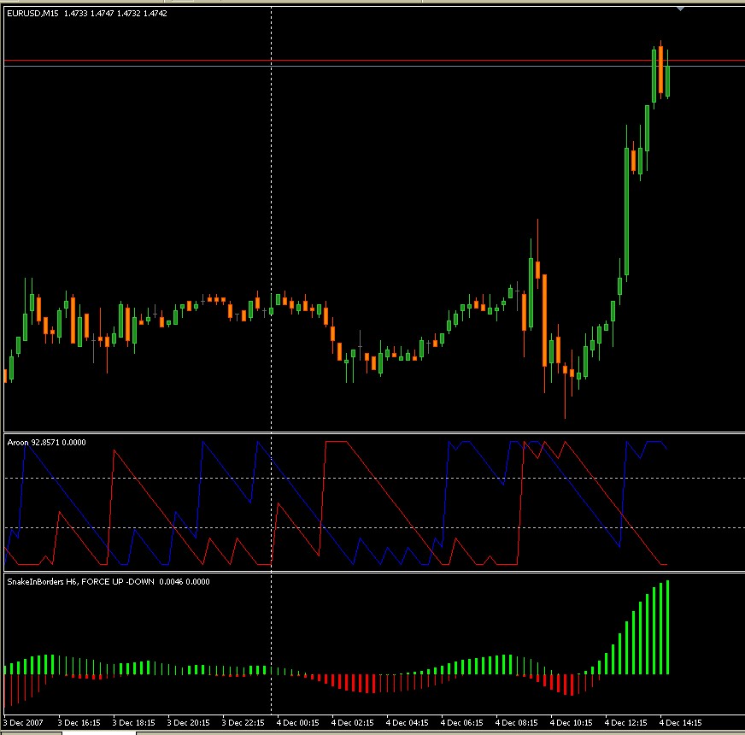745x735 pixels.
Task: Click the '3 Dec 2007' time label
Action: (x=23, y=723)
